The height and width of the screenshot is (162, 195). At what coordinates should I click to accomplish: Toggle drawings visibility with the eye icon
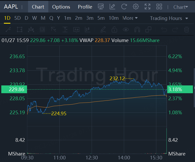click(x=126, y=30)
